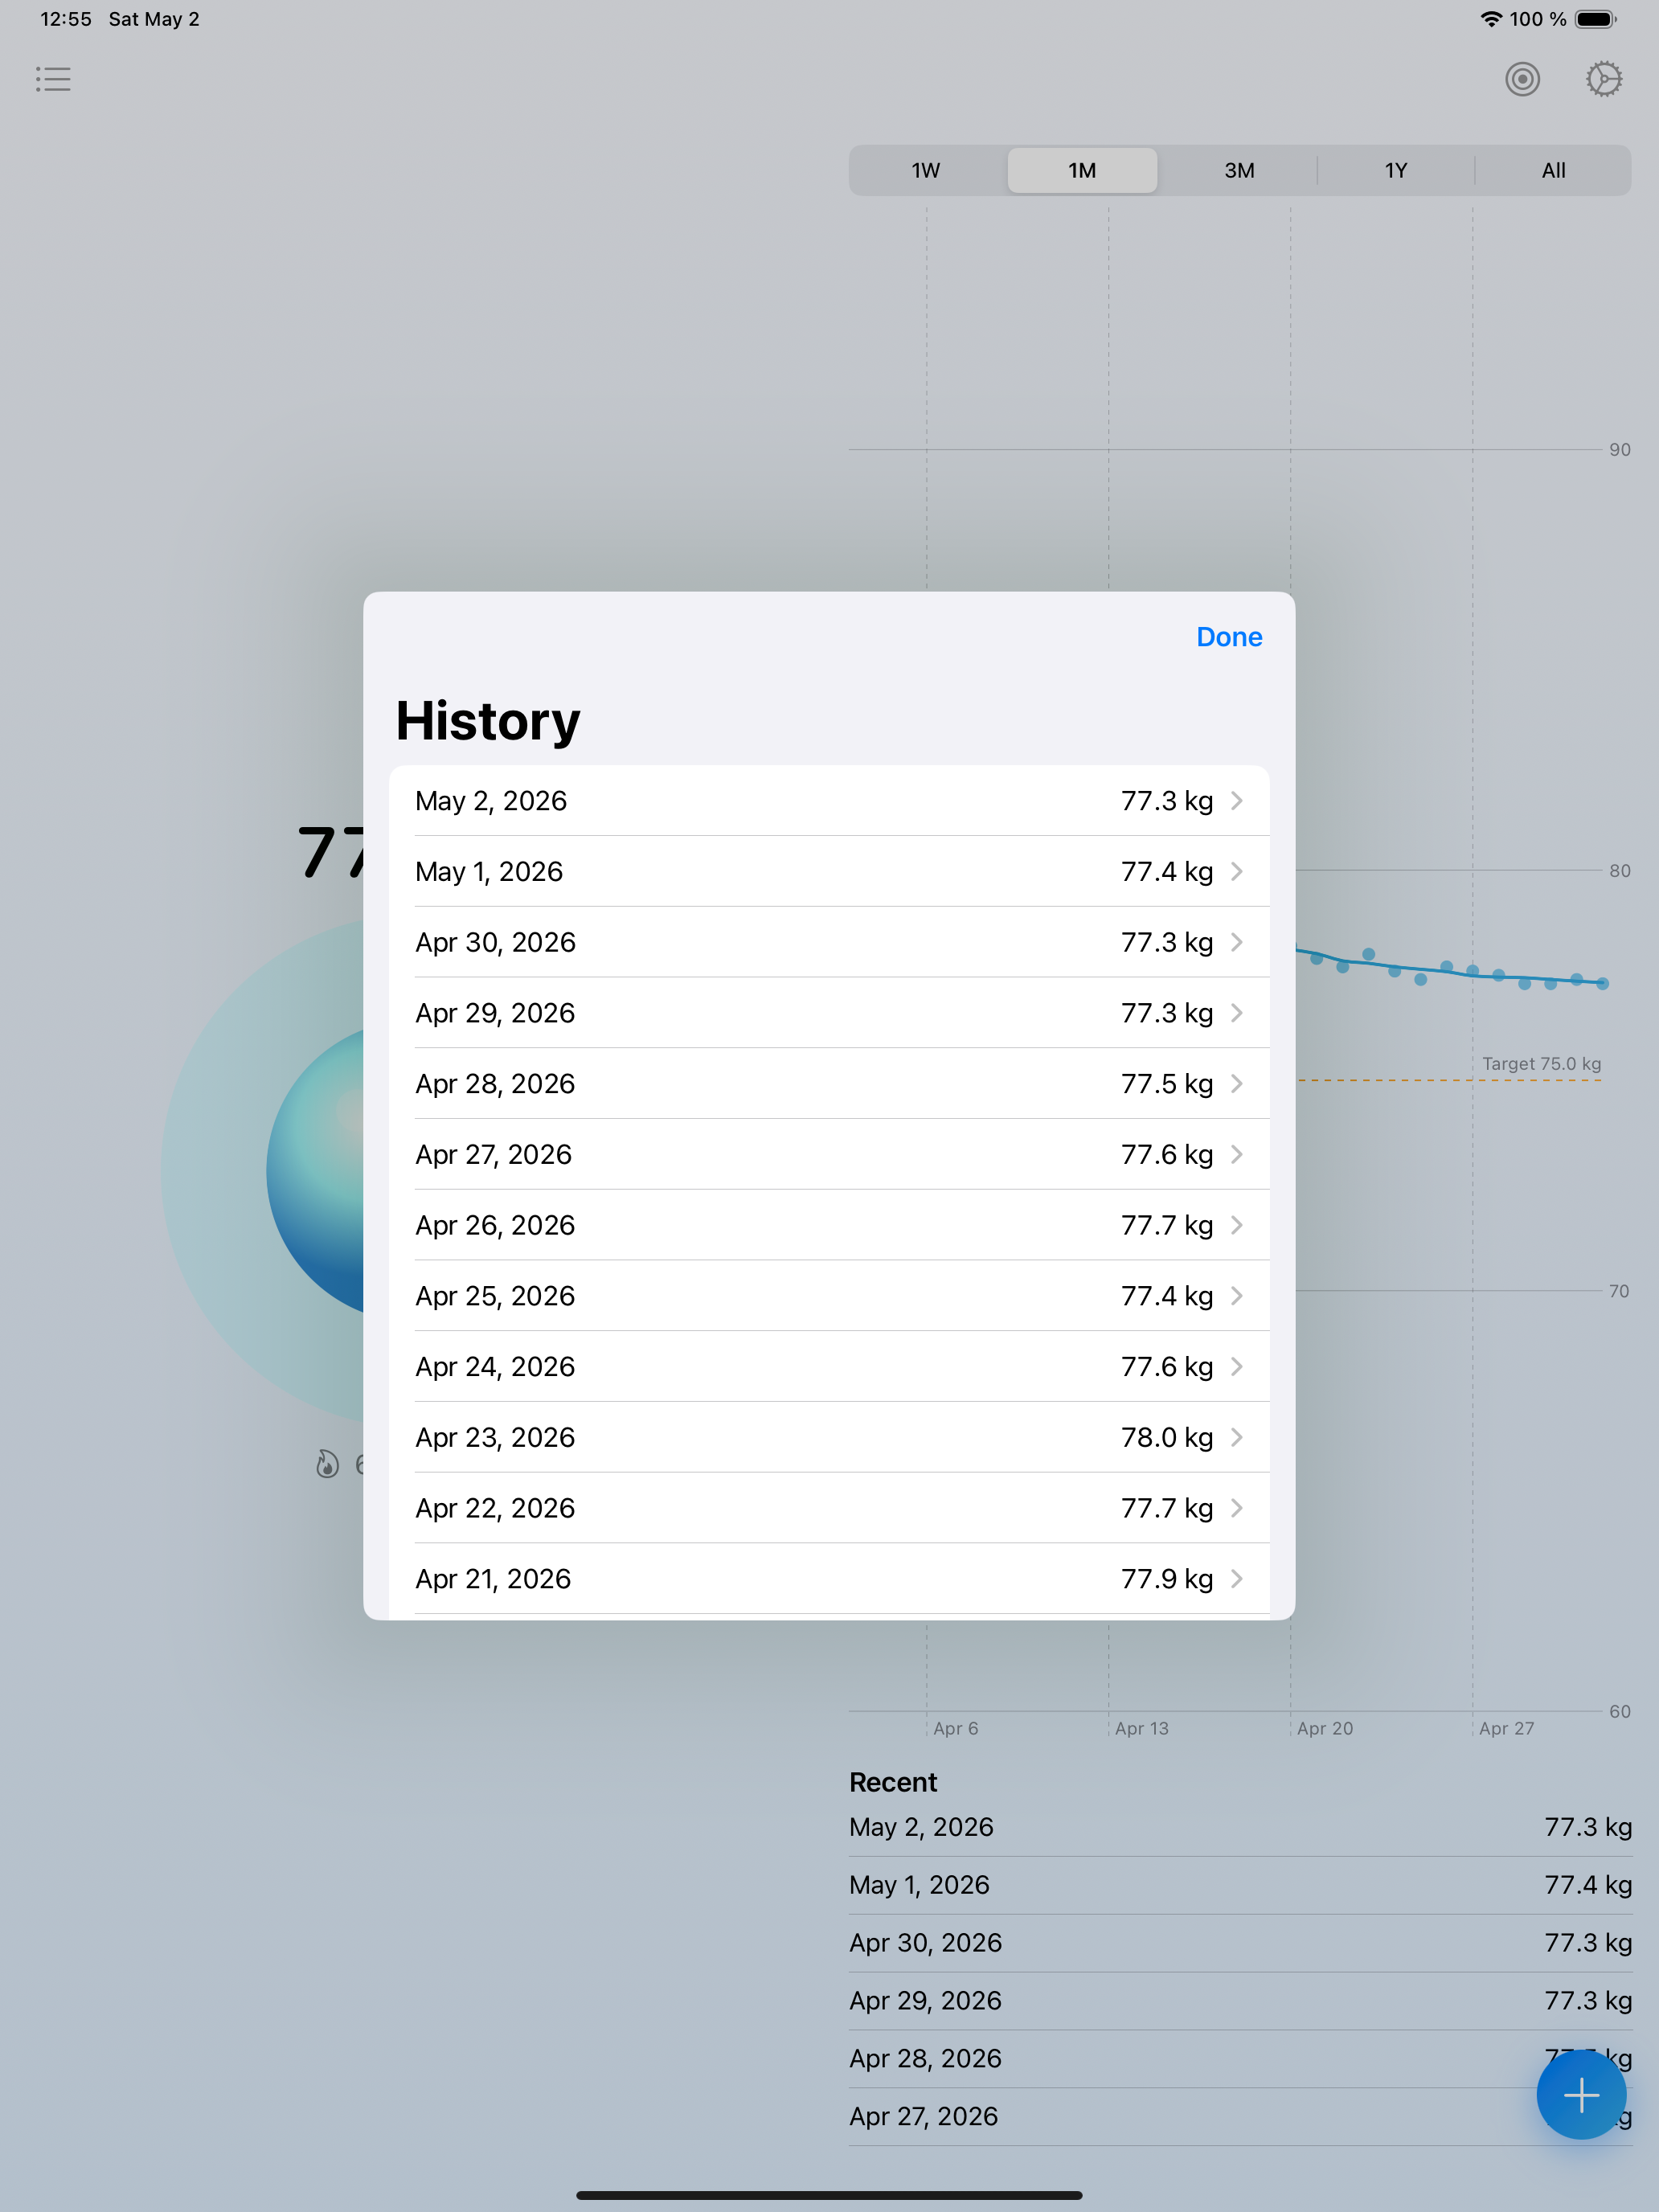Switch chart range to 1Y
The width and height of the screenshot is (1659, 2212).
click(x=1396, y=170)
